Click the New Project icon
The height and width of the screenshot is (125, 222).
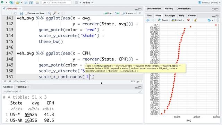pos(11,2)
